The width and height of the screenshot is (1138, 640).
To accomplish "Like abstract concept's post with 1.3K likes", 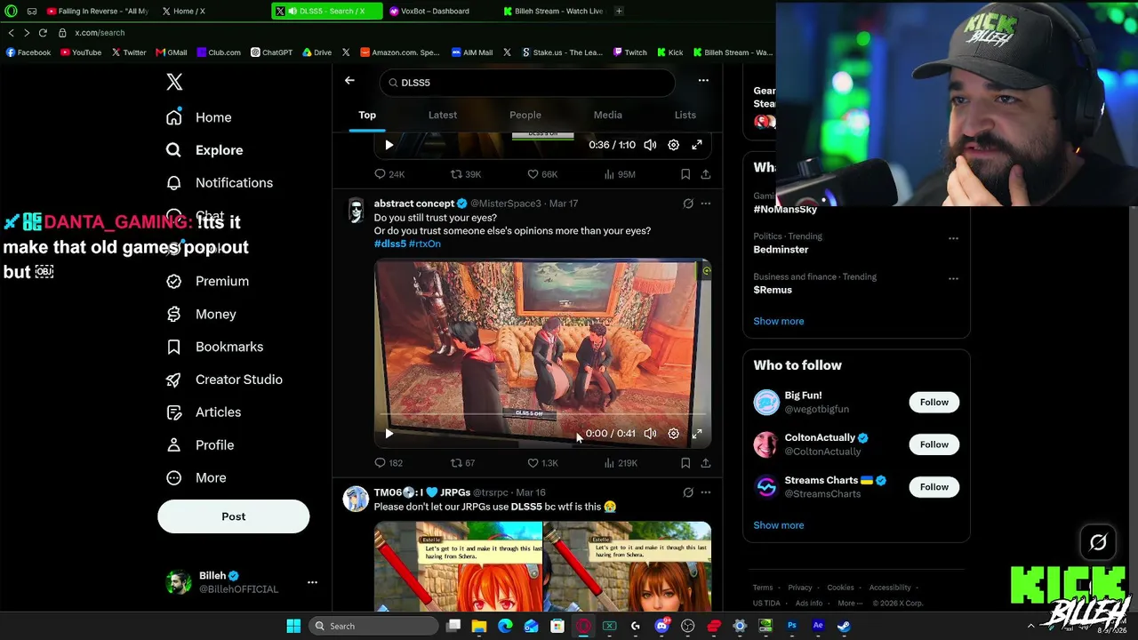I will [x=542, y=463].
